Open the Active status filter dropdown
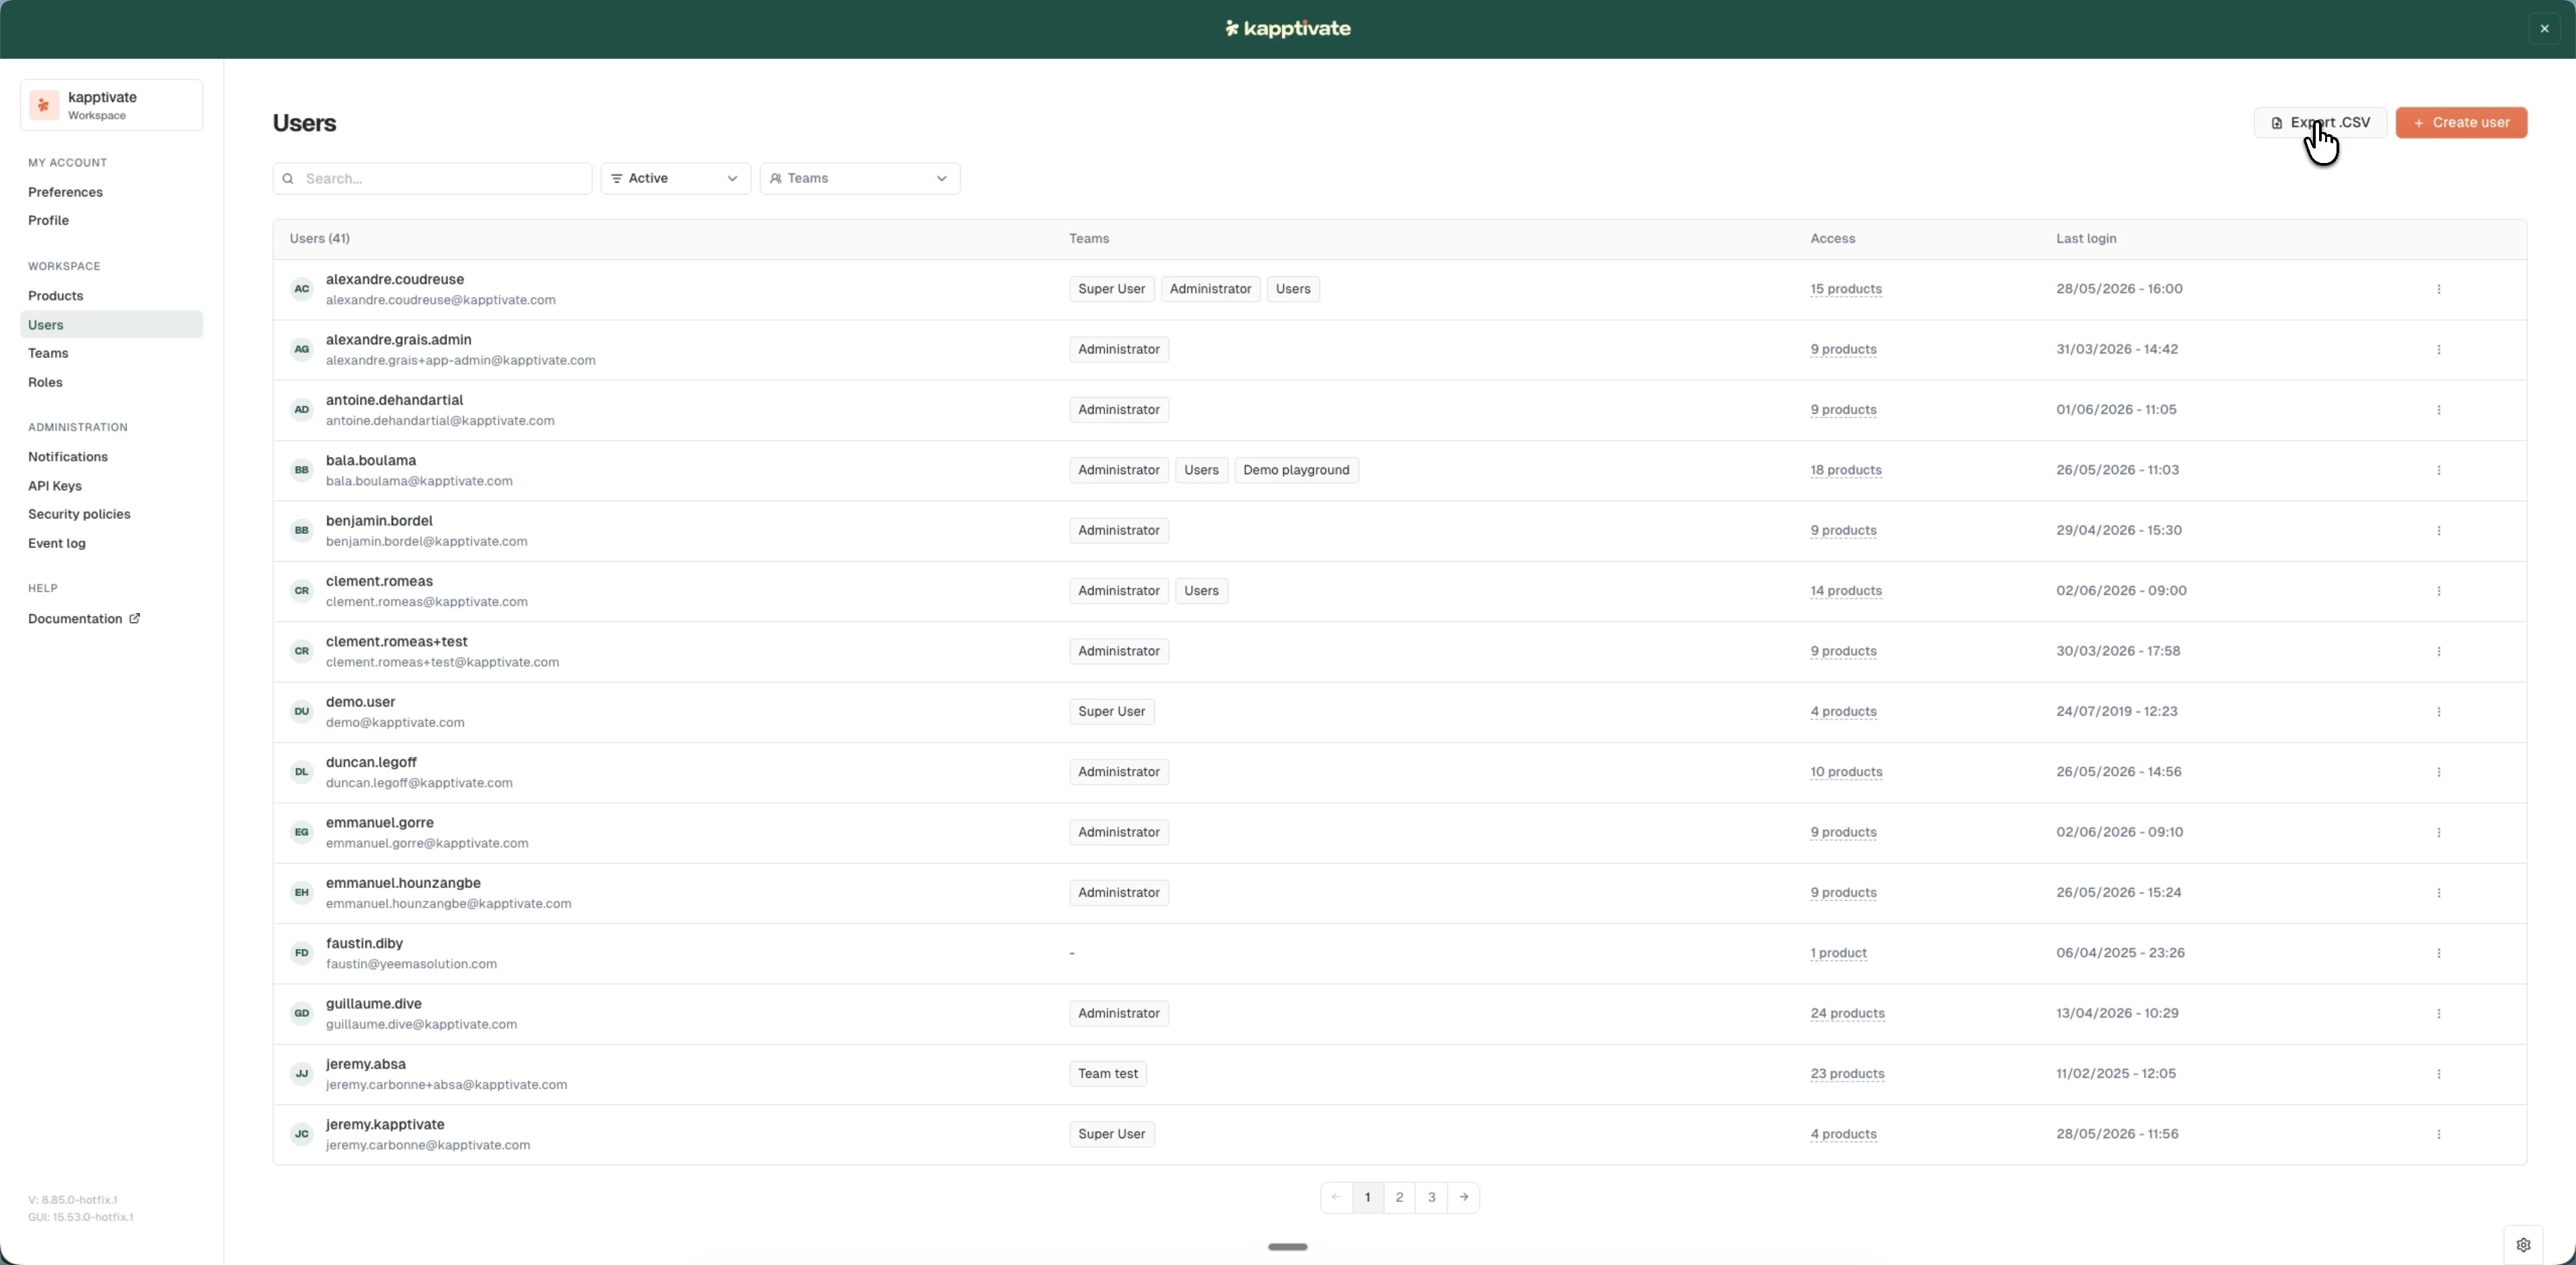This screenshot has width=2576, height=1265. pyautogui.click(x=675, y=178)
